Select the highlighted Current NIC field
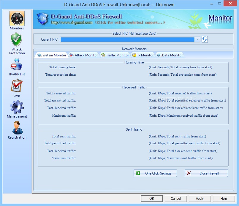The image size is (239, 206). pyautogui.click(x=127, y=39)
